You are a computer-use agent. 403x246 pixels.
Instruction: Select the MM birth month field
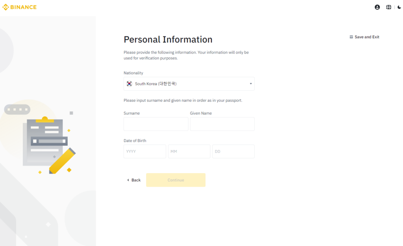(x=189, y=151)
